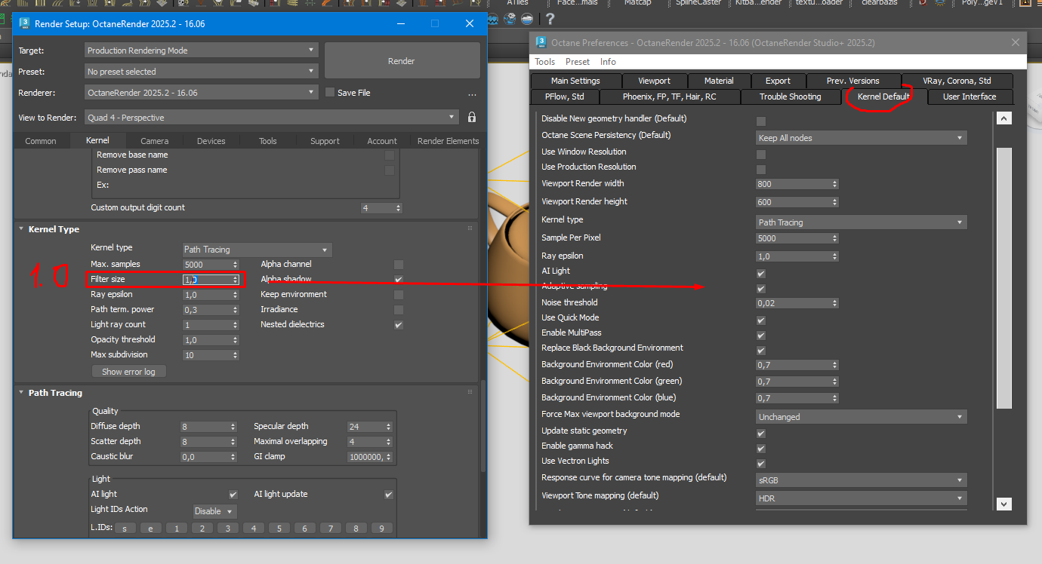1042x564 pixels.
Task: Select the Kernel Default tab
Action: [x=883, y=97]
